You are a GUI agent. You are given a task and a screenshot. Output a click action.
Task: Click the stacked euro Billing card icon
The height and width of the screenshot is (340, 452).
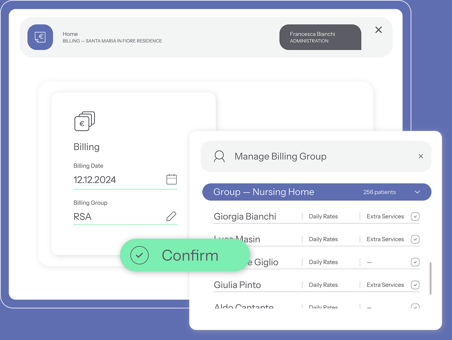click(84, 121)
